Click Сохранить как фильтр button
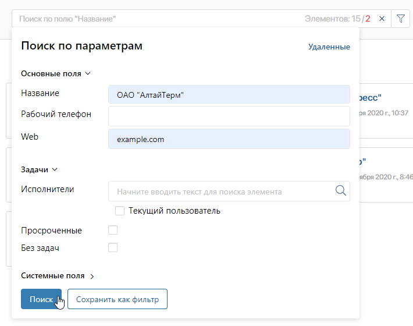Image resolution: width=413 pixels, height=326 pixels. click(x=117, y=299)
